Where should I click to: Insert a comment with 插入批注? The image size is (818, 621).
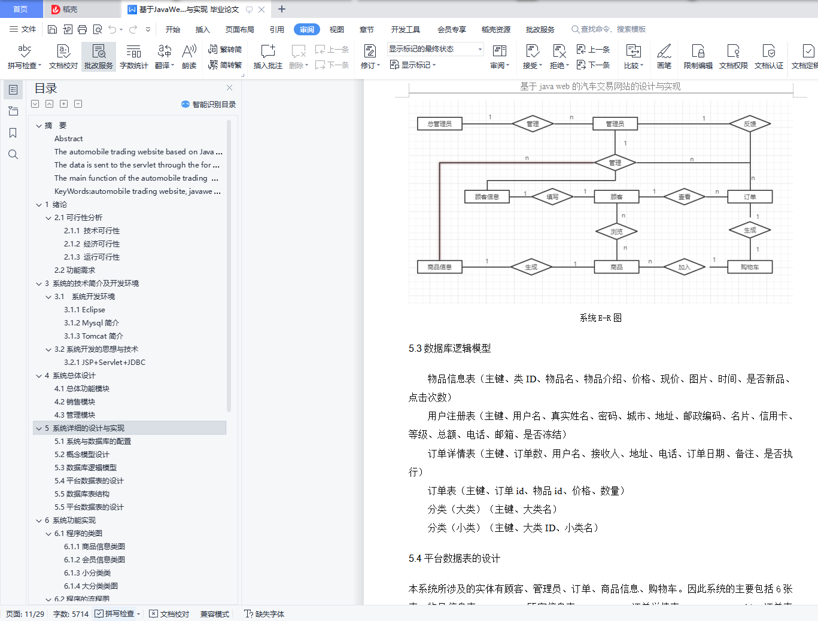[x=267, y=57]
